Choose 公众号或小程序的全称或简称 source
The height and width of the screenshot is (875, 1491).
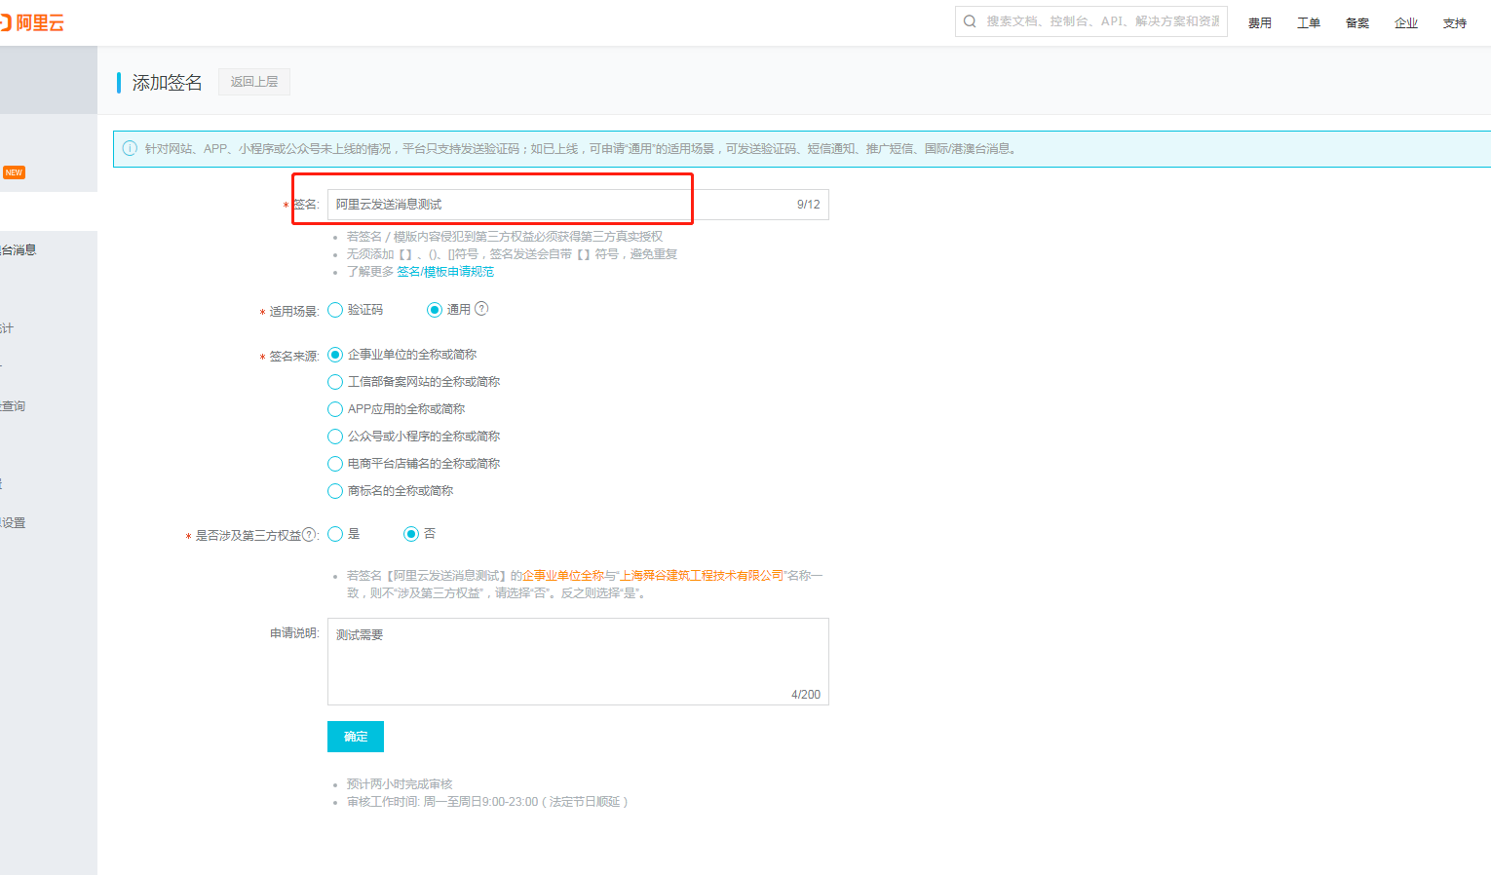click(335, 437)
